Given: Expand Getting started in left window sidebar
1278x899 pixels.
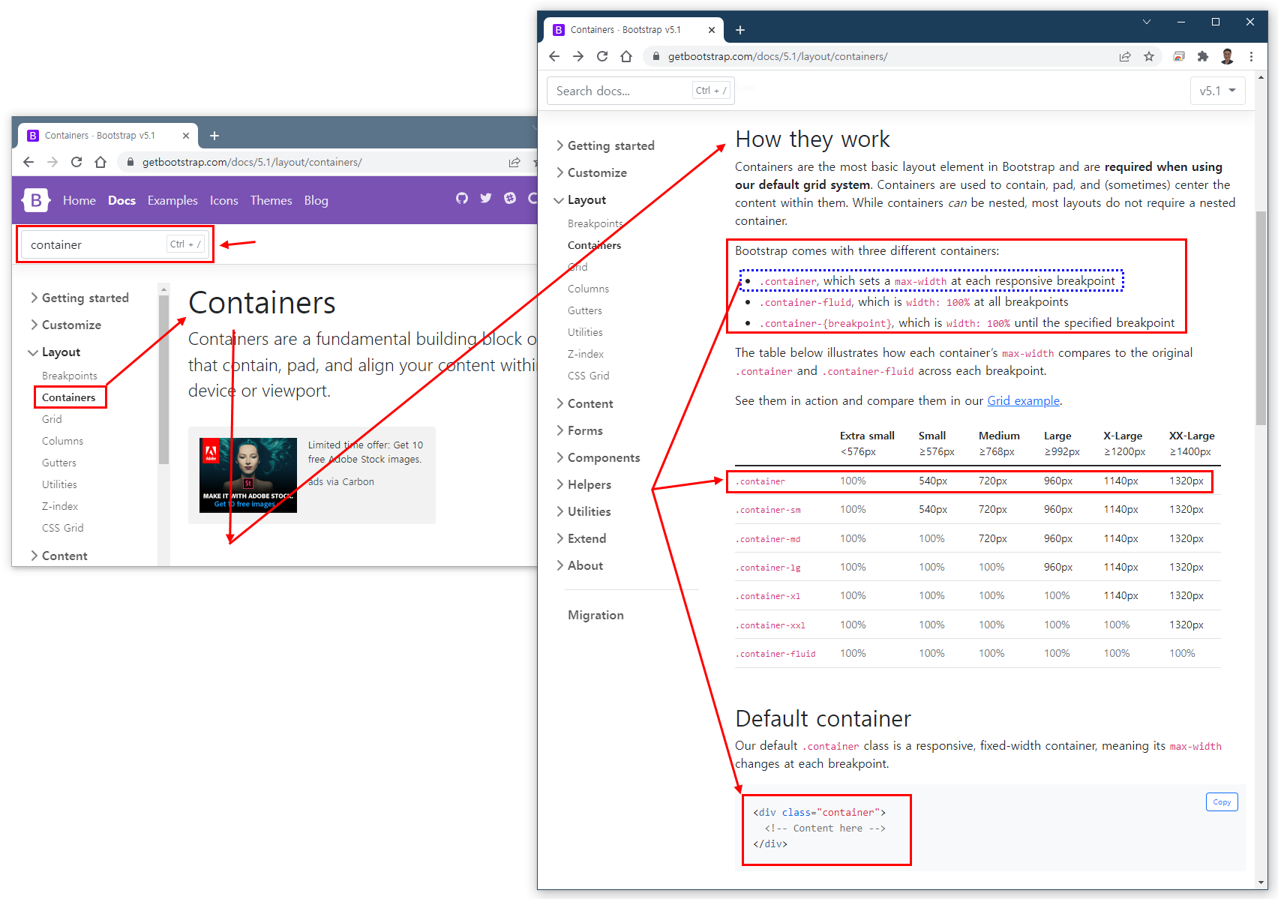Looking at the screenshot, I should 79,298.
